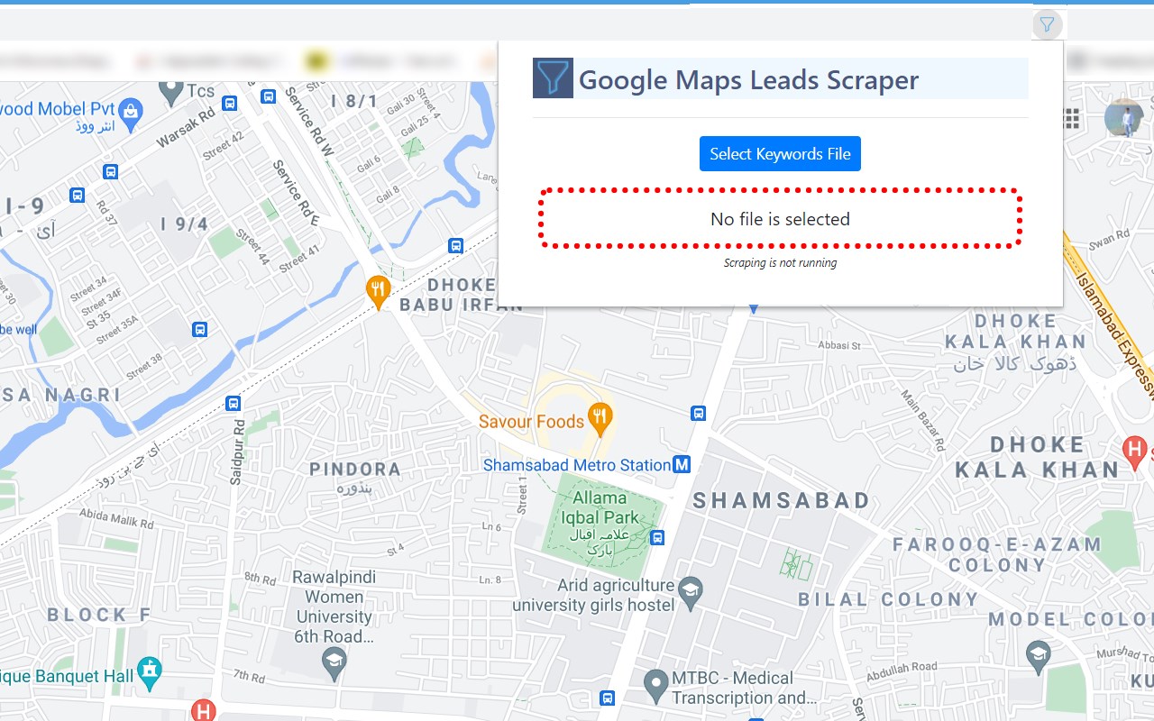The height and width of the screenshot is (721, 1154).
Task: Select the Allama Iqbal Park label
Action: [x=600, y=507]
